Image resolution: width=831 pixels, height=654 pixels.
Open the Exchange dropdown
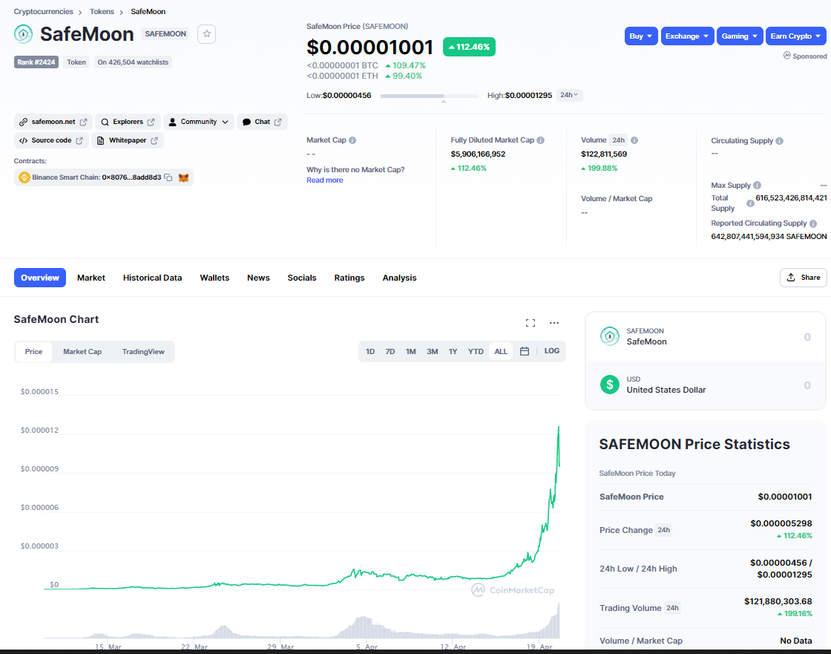[x=687, y=36]
